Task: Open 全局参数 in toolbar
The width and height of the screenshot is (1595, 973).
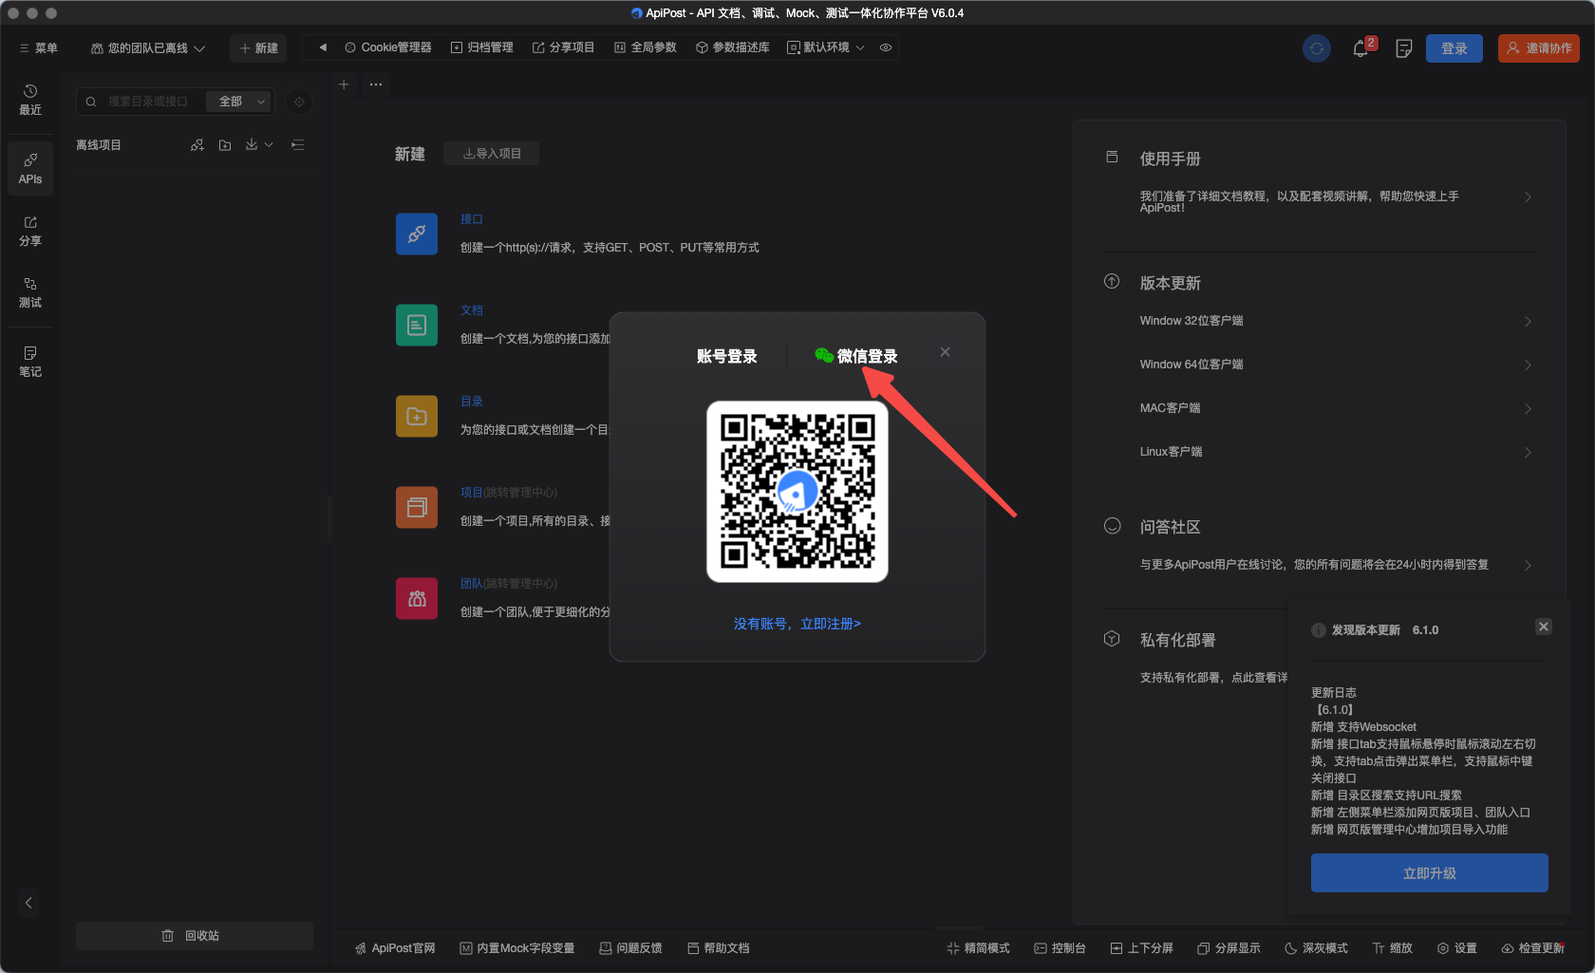Action: pos(645,47)
